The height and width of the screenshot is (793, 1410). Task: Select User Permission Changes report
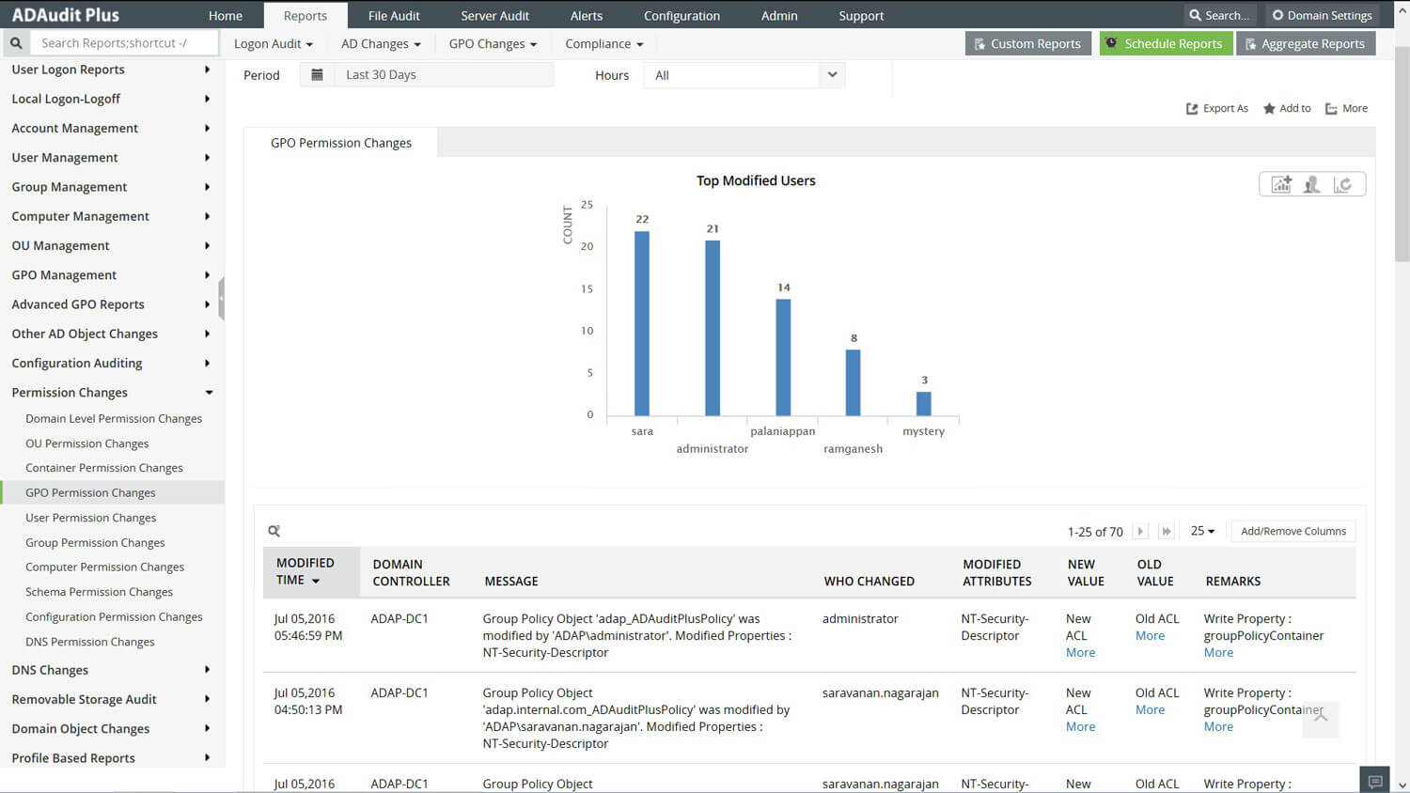coord(91,518)
